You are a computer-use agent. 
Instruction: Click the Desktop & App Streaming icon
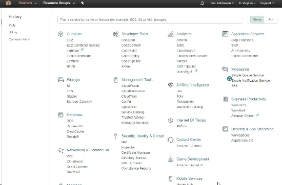(x=226, y=129)
